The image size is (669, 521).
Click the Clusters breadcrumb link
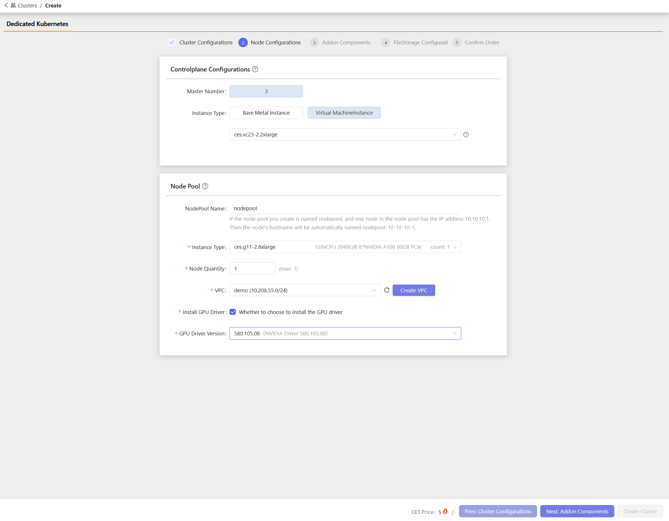point(27,6)
